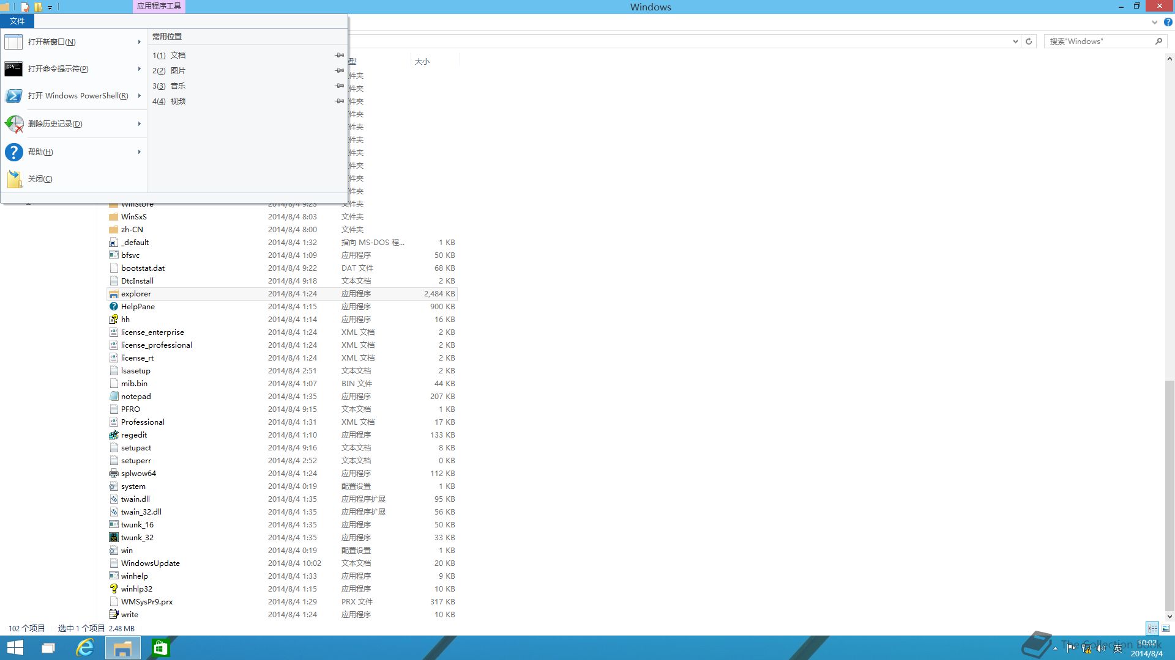1175x660 pixels.
Task: Click the blue Help question mark icon
Action: pos(1168,22)
